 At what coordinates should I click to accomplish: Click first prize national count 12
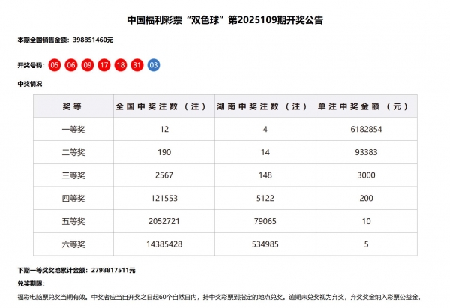click(x=164, y=130)
